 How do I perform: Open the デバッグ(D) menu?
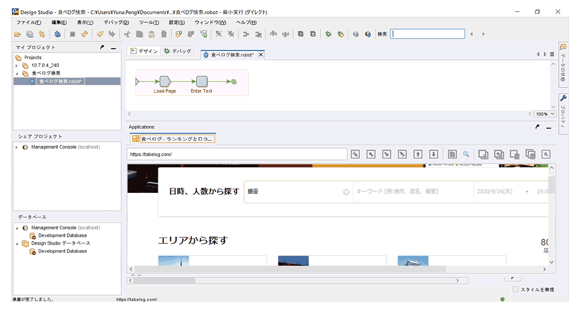point(116,23)
